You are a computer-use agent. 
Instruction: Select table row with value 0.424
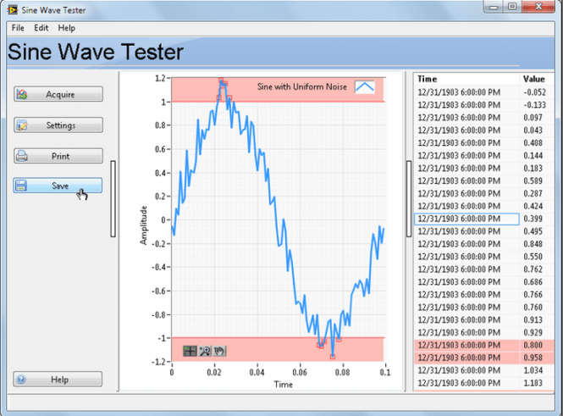coord(484,206)
